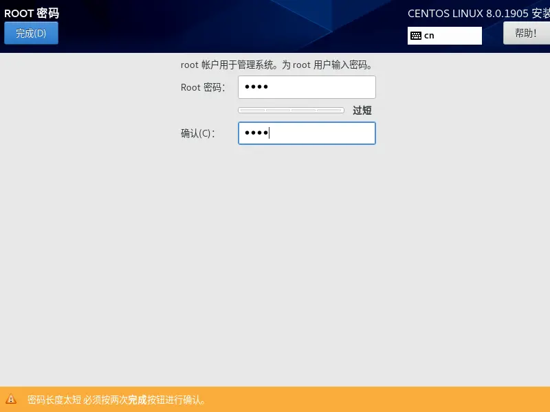Click the Root 密码: field label
The image size is (550, 412).
coord(203,87)
